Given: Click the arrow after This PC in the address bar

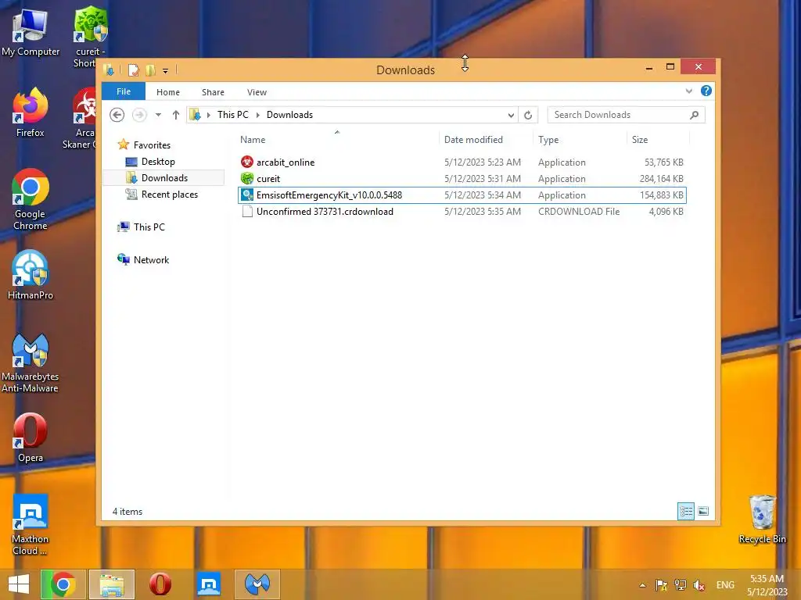Looking at the screenshot, I should tap(257, 115).
